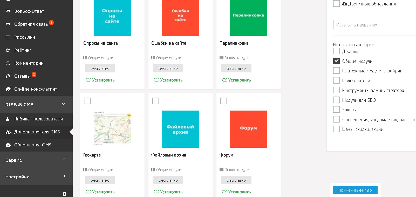Click the user icon for Кабинет пользователя
Screen dimensions: 416x197
coord(8,119)
